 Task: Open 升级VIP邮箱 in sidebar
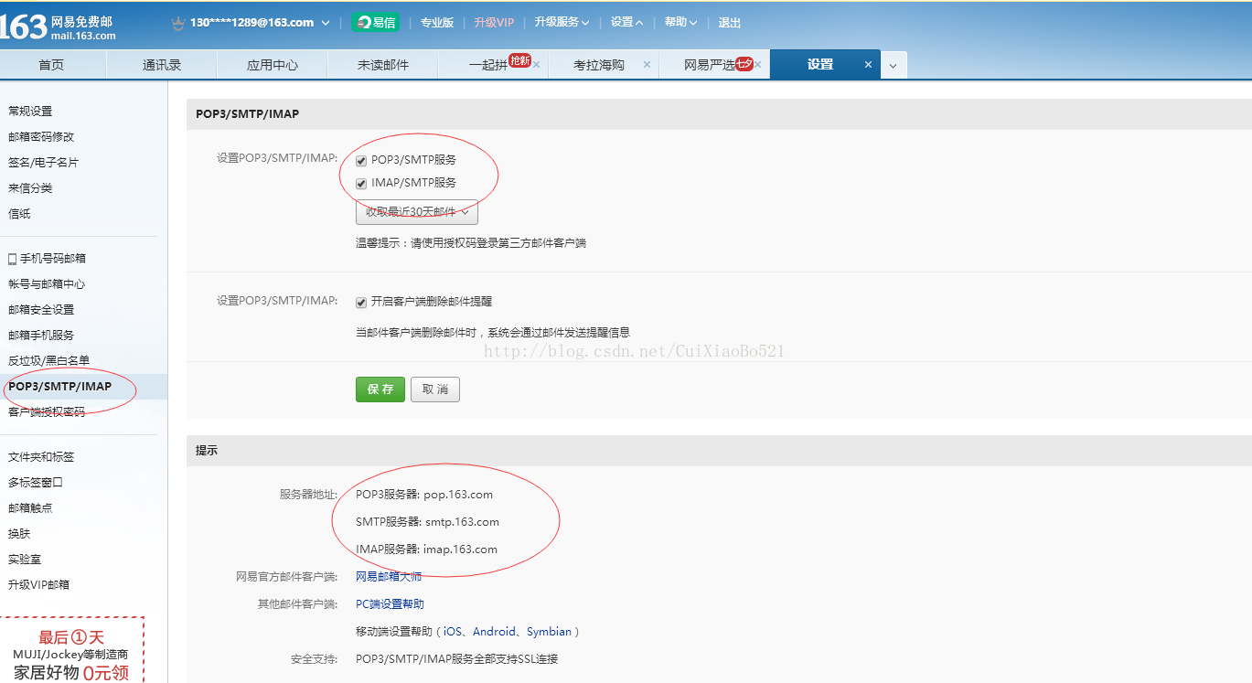click(x=38, y=585)
